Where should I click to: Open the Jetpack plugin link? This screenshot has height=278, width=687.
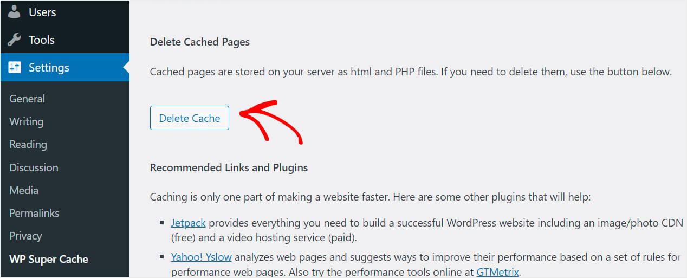click(x=188, y=223)
